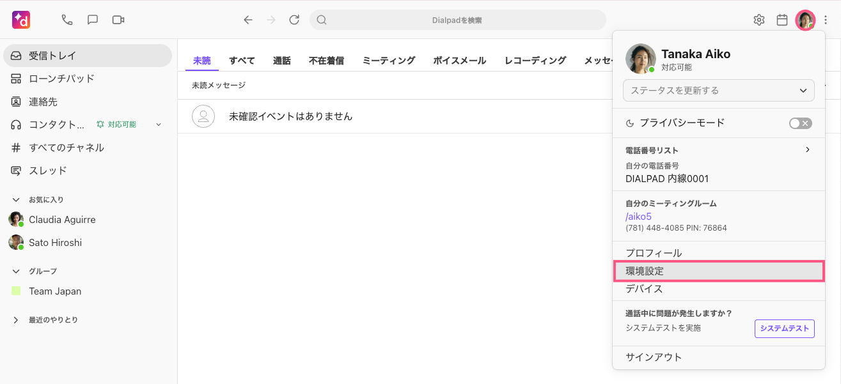Click the 未確認イベントはありません person icon
Viewport: 841px width, 384px height.
coord(203,116)
